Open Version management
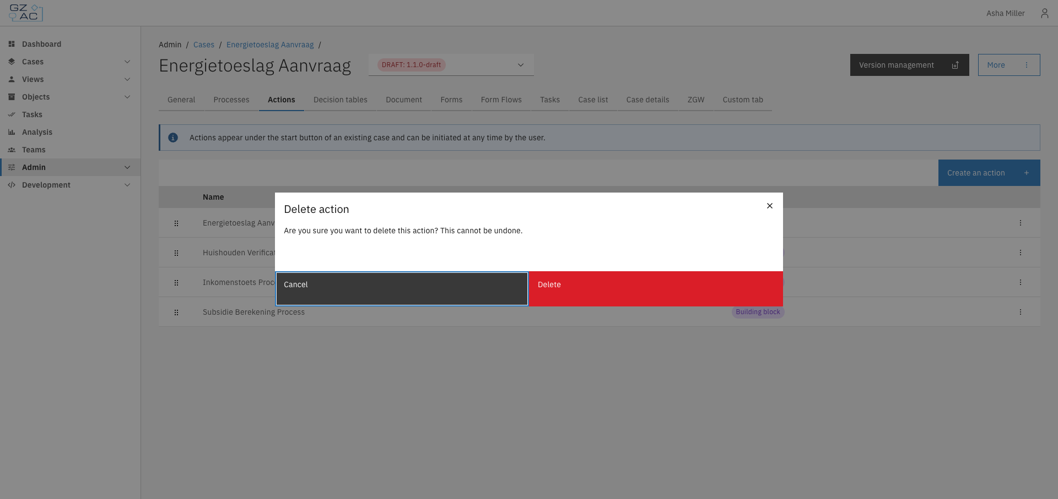 (910, 65)
